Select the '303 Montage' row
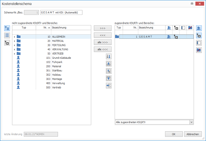 [x=51, y=79]
